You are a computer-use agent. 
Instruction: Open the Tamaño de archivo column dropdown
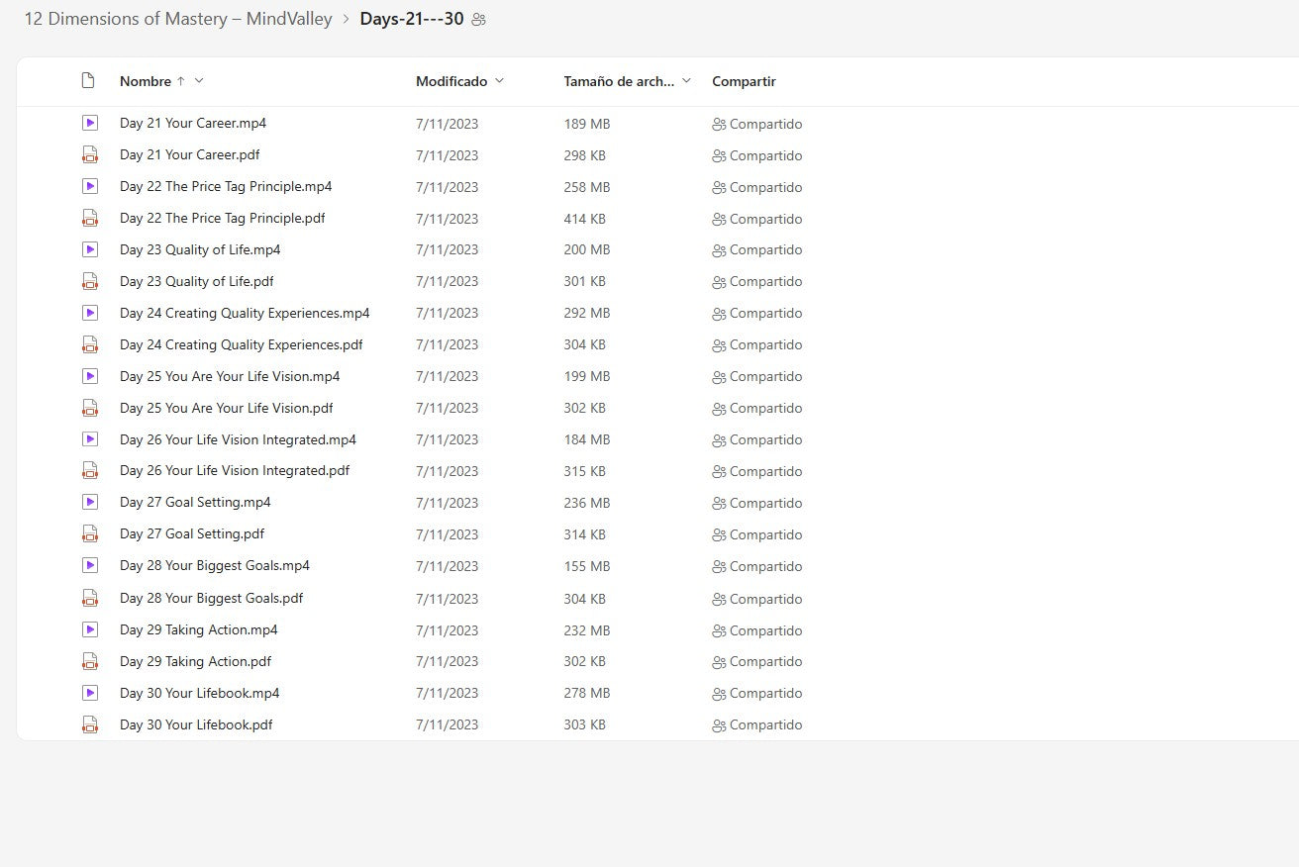pyautogui.click(x=686, y=81)
